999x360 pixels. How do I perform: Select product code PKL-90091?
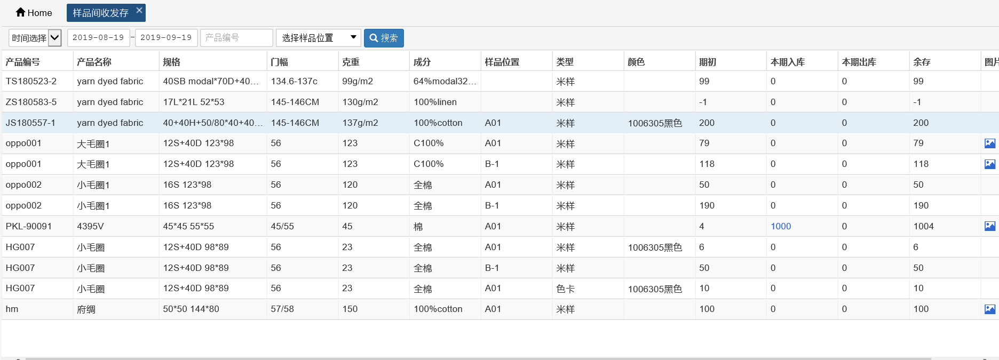[x=29, y=226]
